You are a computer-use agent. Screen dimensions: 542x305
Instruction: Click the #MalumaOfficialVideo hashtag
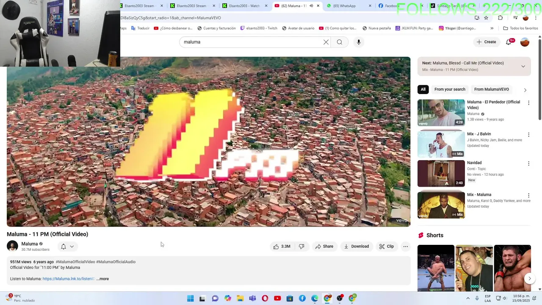click(x=75, y=262)
